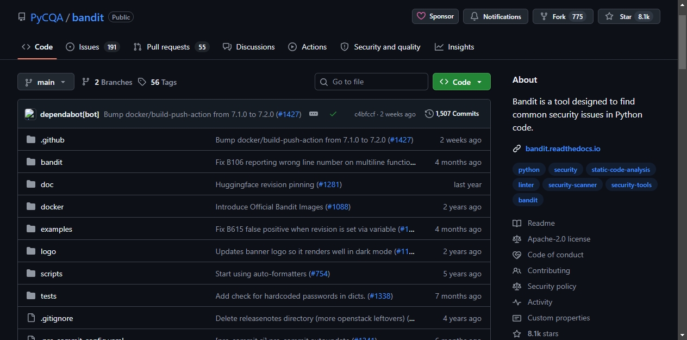Click folder icon of the doc row
687x340 pixels.
[x=31, y=184]
